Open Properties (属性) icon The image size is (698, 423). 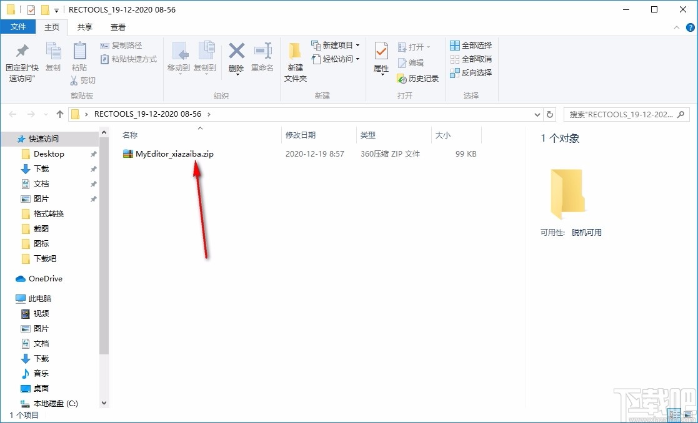pos(381,52)
